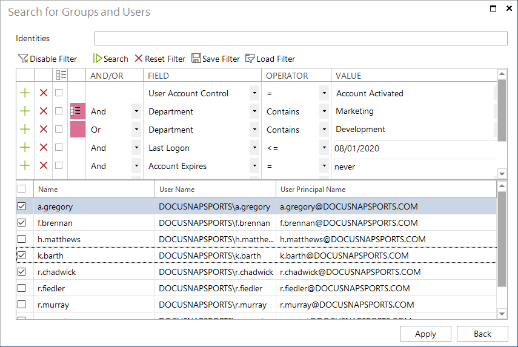Check the r.murray user checkbox
The height and width of the screenshot is (347, 518).
(21, 305)
